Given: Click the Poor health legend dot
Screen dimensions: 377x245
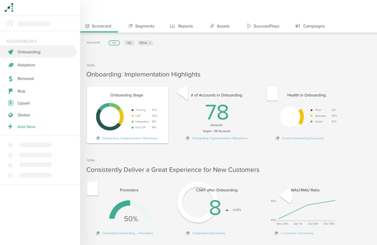Looking at the screenshot, I should (x=311, y=110).
